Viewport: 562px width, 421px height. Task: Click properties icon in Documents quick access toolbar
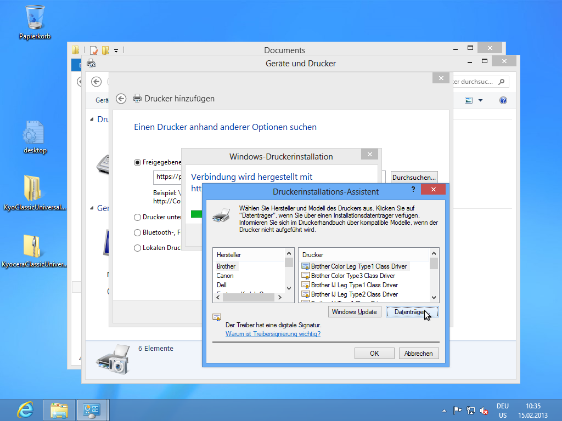click(94, 50)
